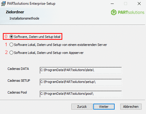Viewport: 146px width, 114px height.
Task: Focus the Cadenas SETUP path field
Action: coord(81,82)
